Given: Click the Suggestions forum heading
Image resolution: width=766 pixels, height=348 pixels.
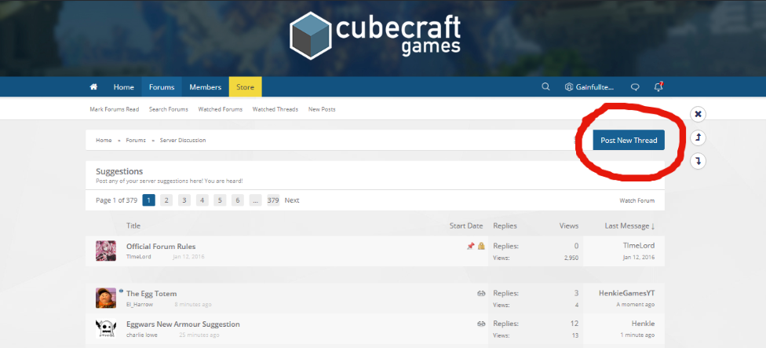Looking at the screenshot, I should click(x=119, y=171).
